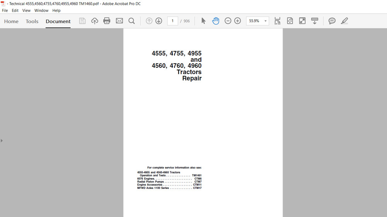The height and width of the screenshot is (217, 387).
Task: Open the Edit menu
Action: (15, 10)
